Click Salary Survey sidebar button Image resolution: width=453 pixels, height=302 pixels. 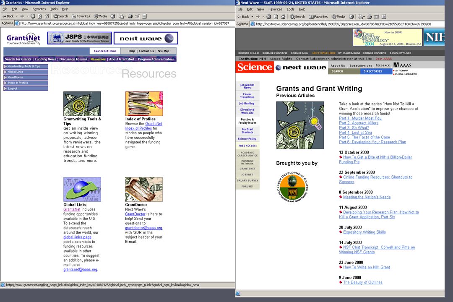click(x=247, y=181)
